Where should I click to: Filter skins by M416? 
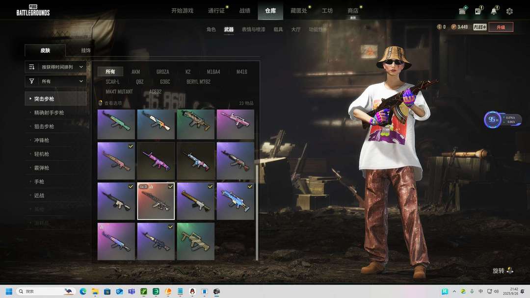point(241,72)
